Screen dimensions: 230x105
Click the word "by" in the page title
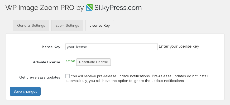click(x=80, y=8)
